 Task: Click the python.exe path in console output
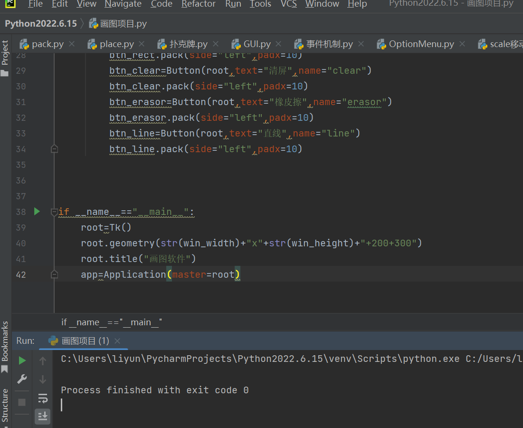260,359
